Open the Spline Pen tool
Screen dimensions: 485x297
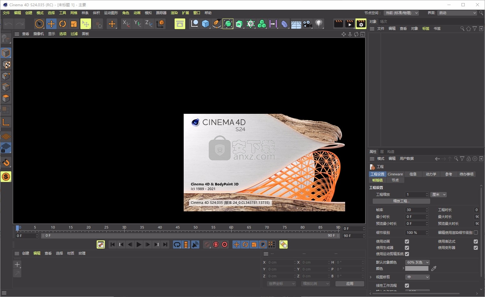tap(217, 24)
